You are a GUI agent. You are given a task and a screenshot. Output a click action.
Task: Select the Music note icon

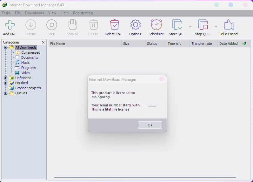17,63
